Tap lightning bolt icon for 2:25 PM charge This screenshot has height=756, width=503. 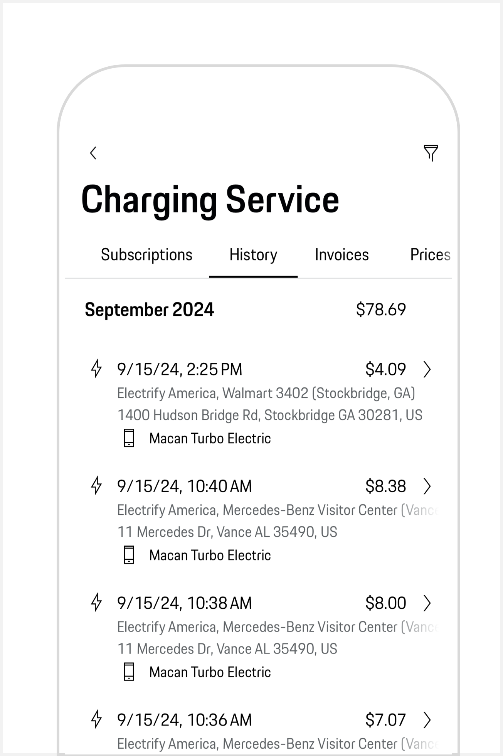[x=96, y=369]
